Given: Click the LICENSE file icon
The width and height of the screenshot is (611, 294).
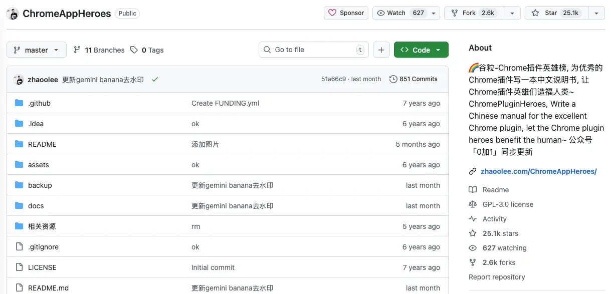Looking at the screenshot, I should [x=19, y=267].
